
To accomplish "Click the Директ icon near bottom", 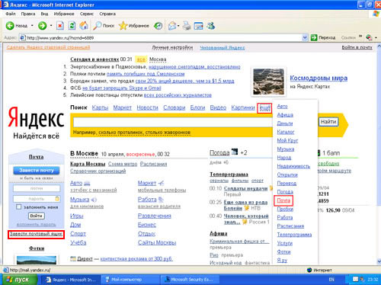I will (73, 259).
